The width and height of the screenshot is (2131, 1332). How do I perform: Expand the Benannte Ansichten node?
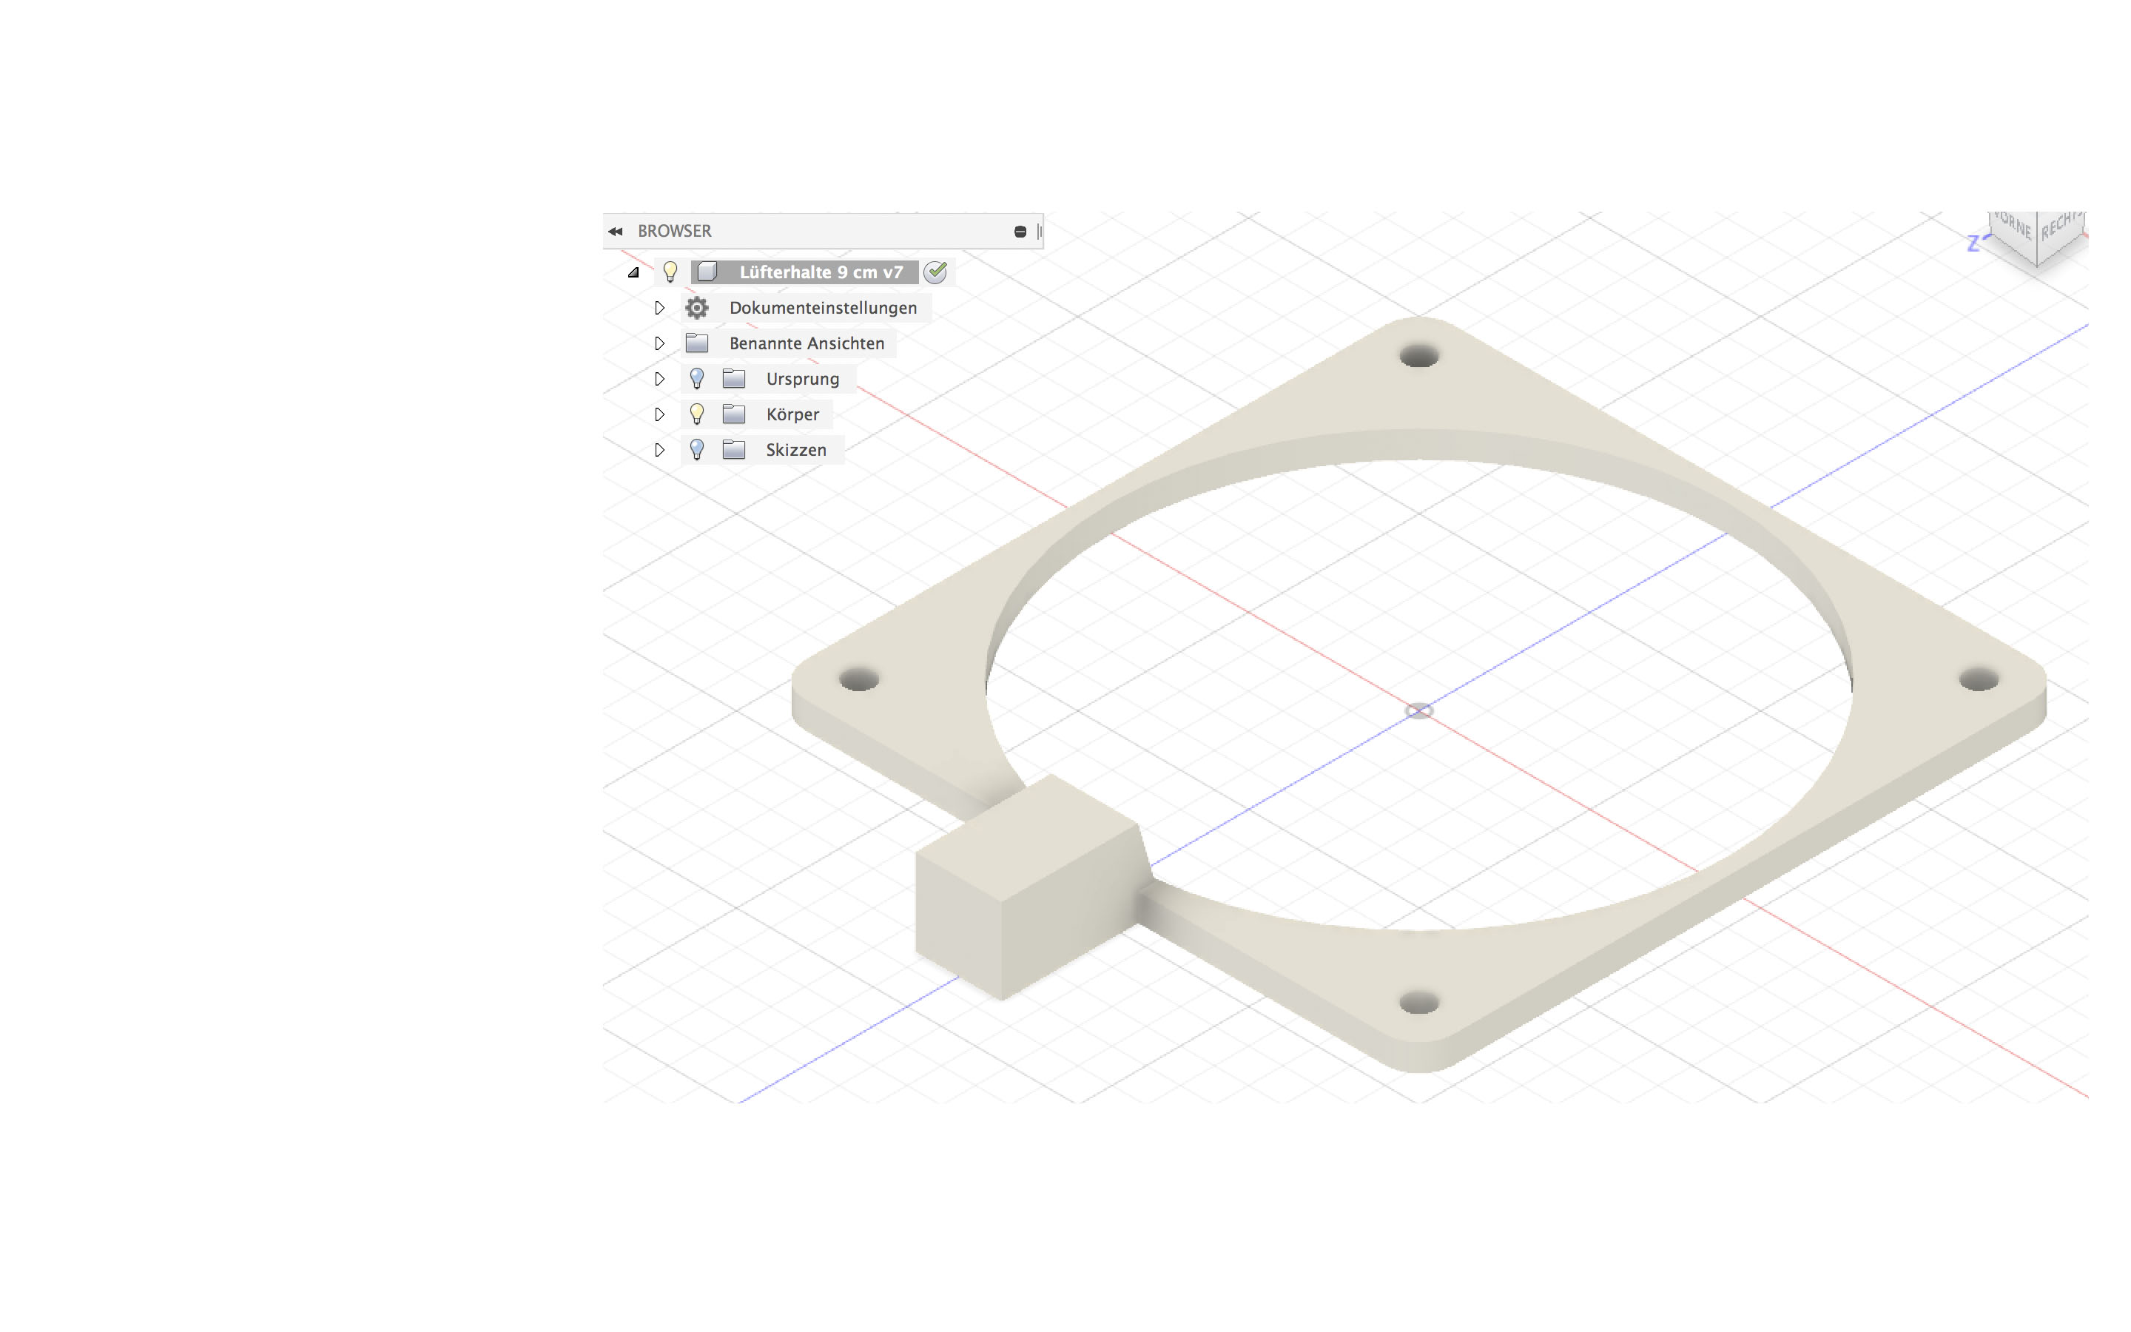pyautogui.click(x=659, y=343)
